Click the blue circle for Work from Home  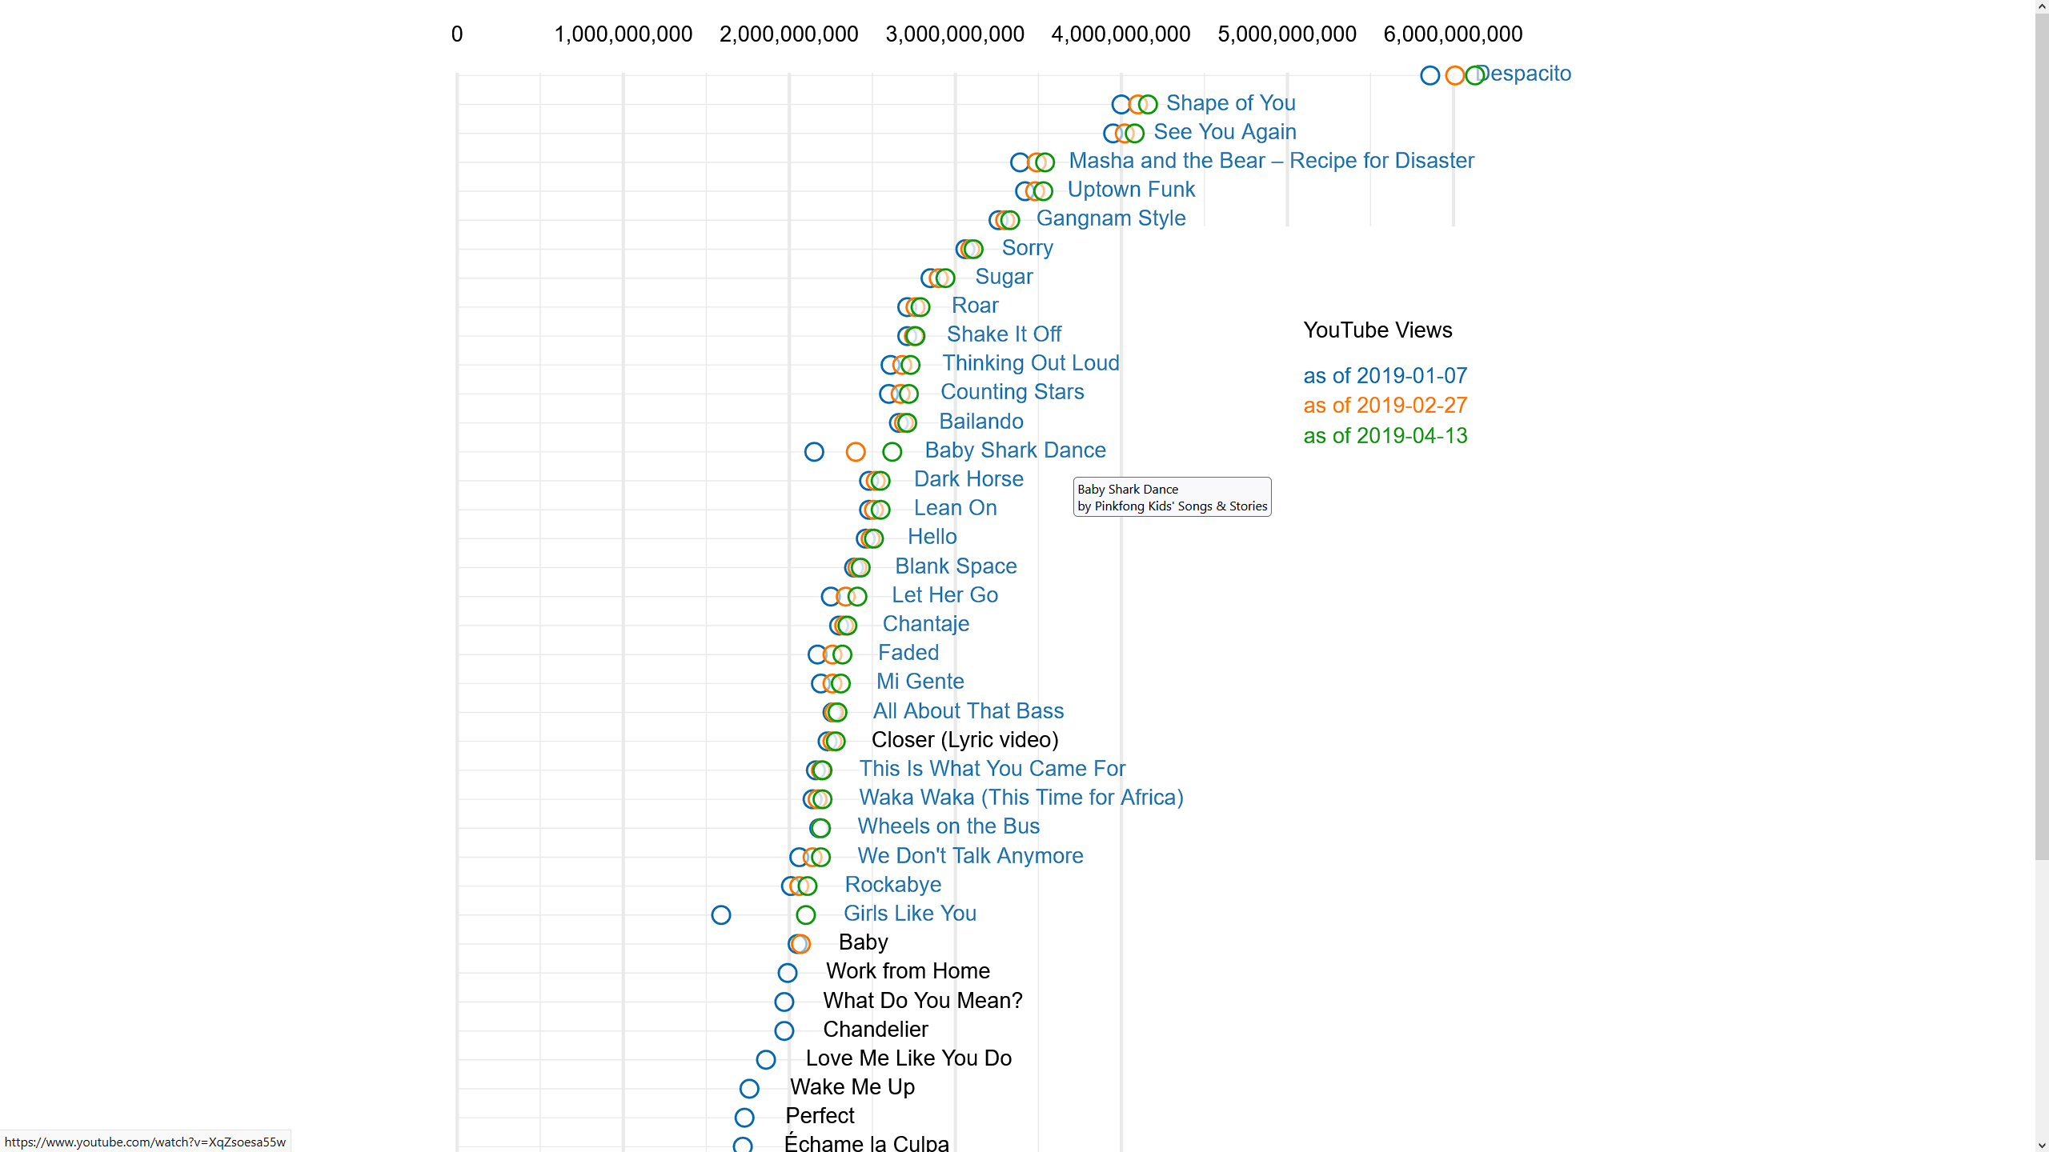click(787, 973)
